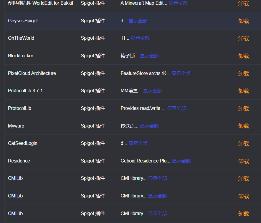261x223 pixels.
Task: Show full text for ProtocolLib 4.7.1
Action: [x=153, y=91]
